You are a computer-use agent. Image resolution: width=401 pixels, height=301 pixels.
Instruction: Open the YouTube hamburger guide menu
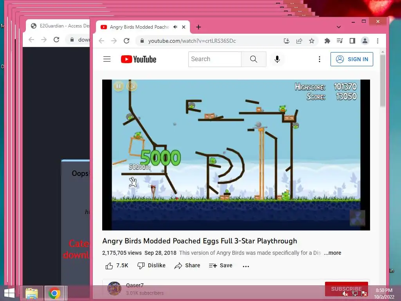tap(107, 59)
